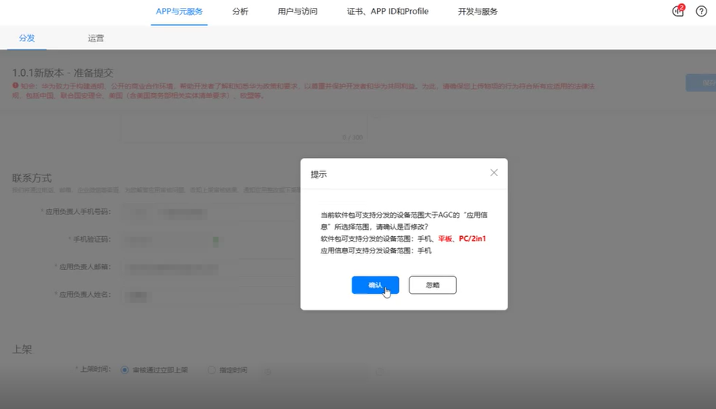
Task: Click the 应用负责人手机号码 input field
Action: click(x=205, y=212)
